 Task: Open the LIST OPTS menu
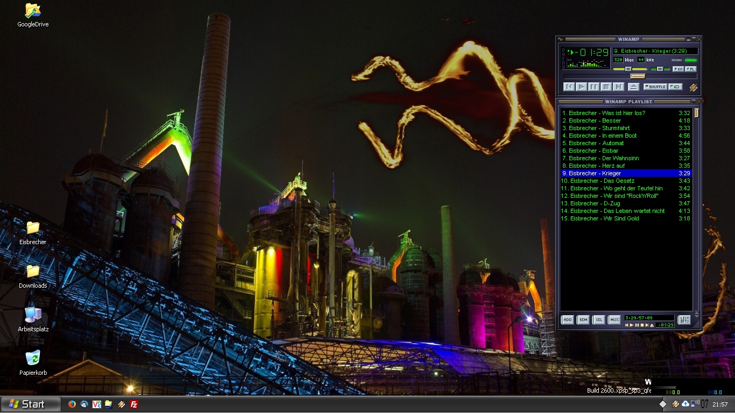[684, 319]
